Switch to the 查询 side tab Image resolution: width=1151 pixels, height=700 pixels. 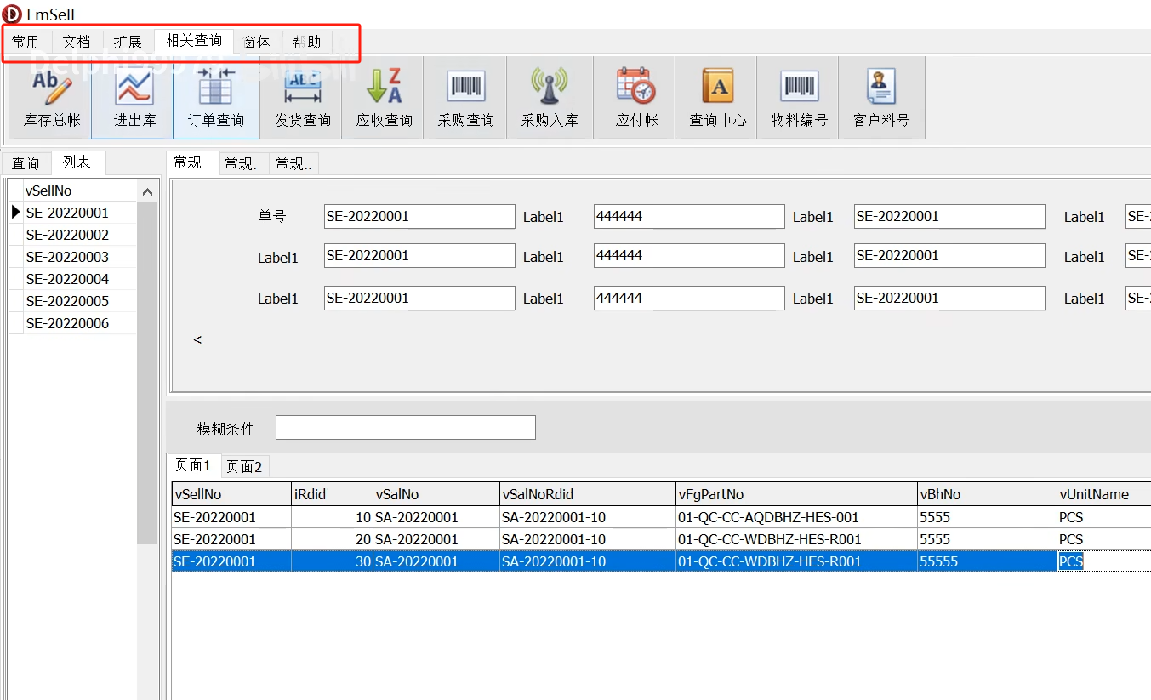(x=26, y=163)
